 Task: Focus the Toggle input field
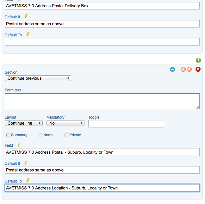tap(126, 124)
